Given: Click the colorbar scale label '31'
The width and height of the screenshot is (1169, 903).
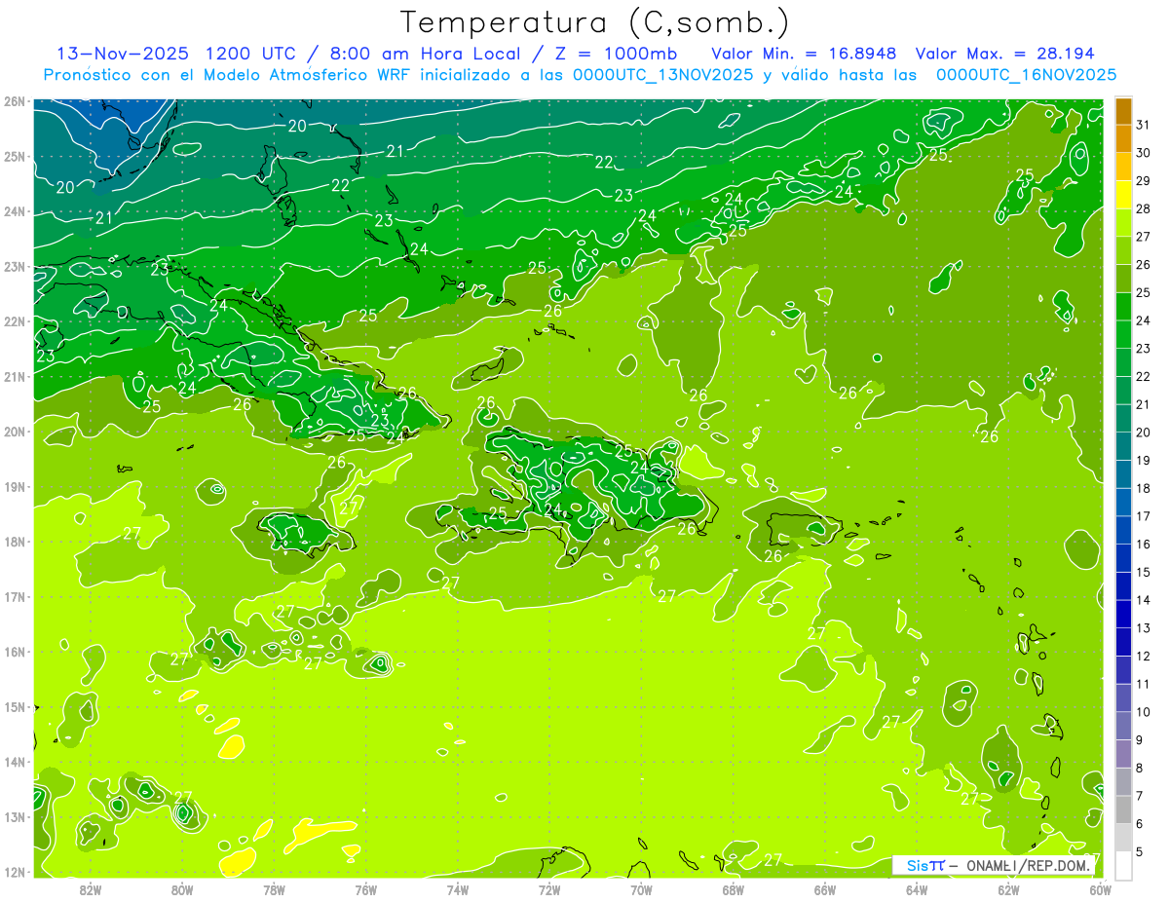Looking at the screenshot, I should (1144, 125).
